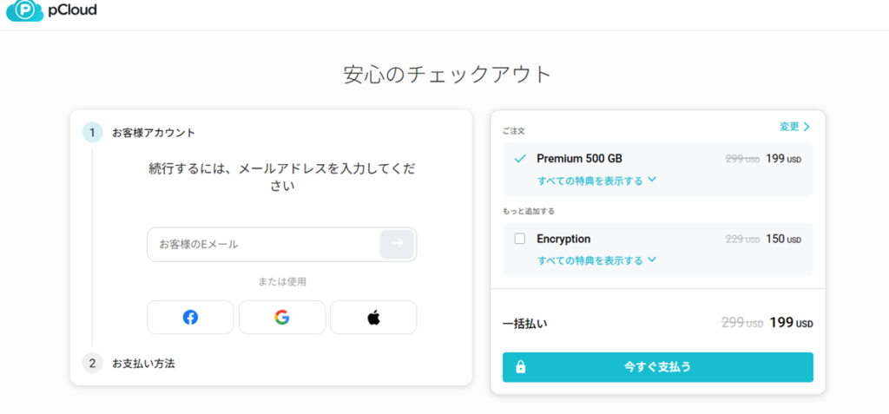The height and width of the screenshot is (414, 889).
Task: Click the Encryption add-on label
Action: [x=563, y=239]
